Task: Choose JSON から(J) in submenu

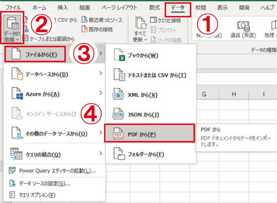Action: point(151,115)
